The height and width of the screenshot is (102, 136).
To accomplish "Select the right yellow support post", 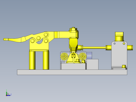I will coord(46,60).
